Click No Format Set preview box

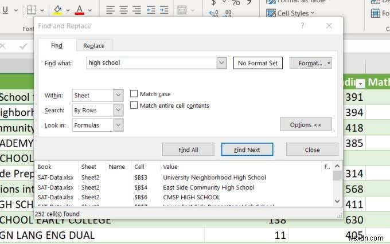[258, 63]
